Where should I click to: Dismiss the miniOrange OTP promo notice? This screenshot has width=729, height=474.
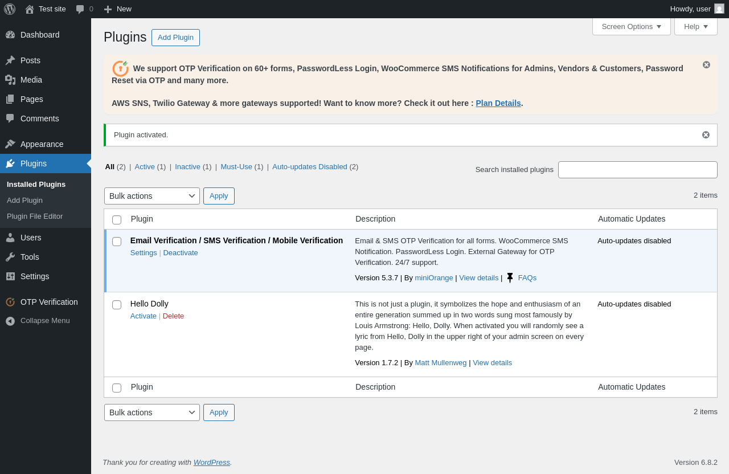pos(706,65)
